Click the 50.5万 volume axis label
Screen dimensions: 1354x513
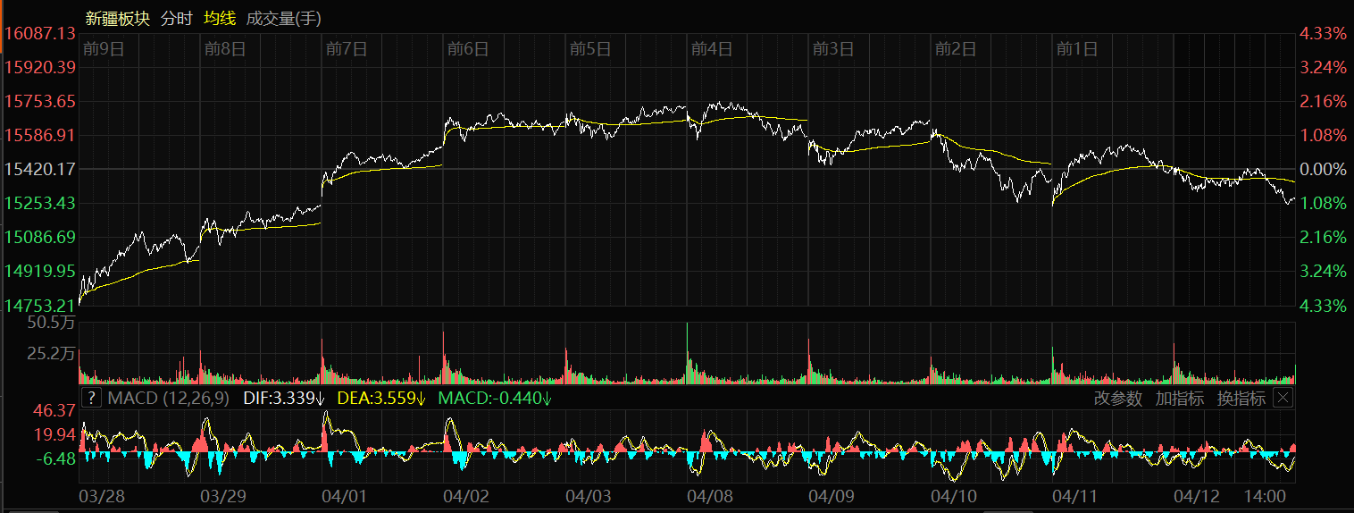point(51,322)
